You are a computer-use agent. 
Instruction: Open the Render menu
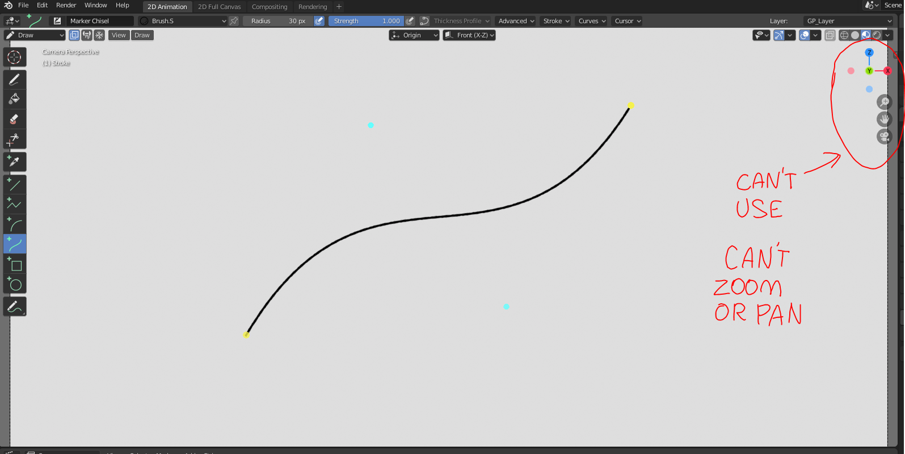(x=66, y=5)
